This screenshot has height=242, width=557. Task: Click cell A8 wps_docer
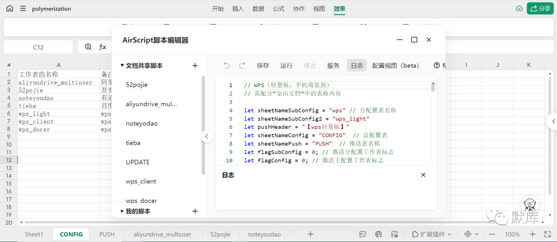coord(59,129)
